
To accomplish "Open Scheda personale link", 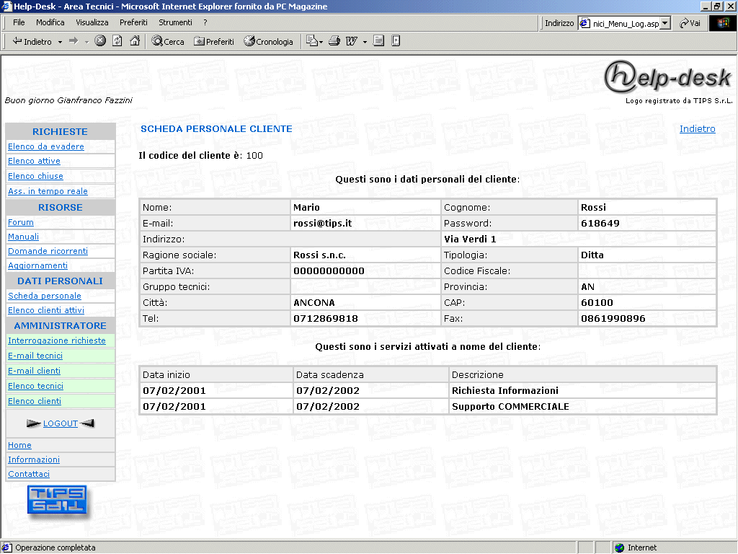I will [45, 296].
